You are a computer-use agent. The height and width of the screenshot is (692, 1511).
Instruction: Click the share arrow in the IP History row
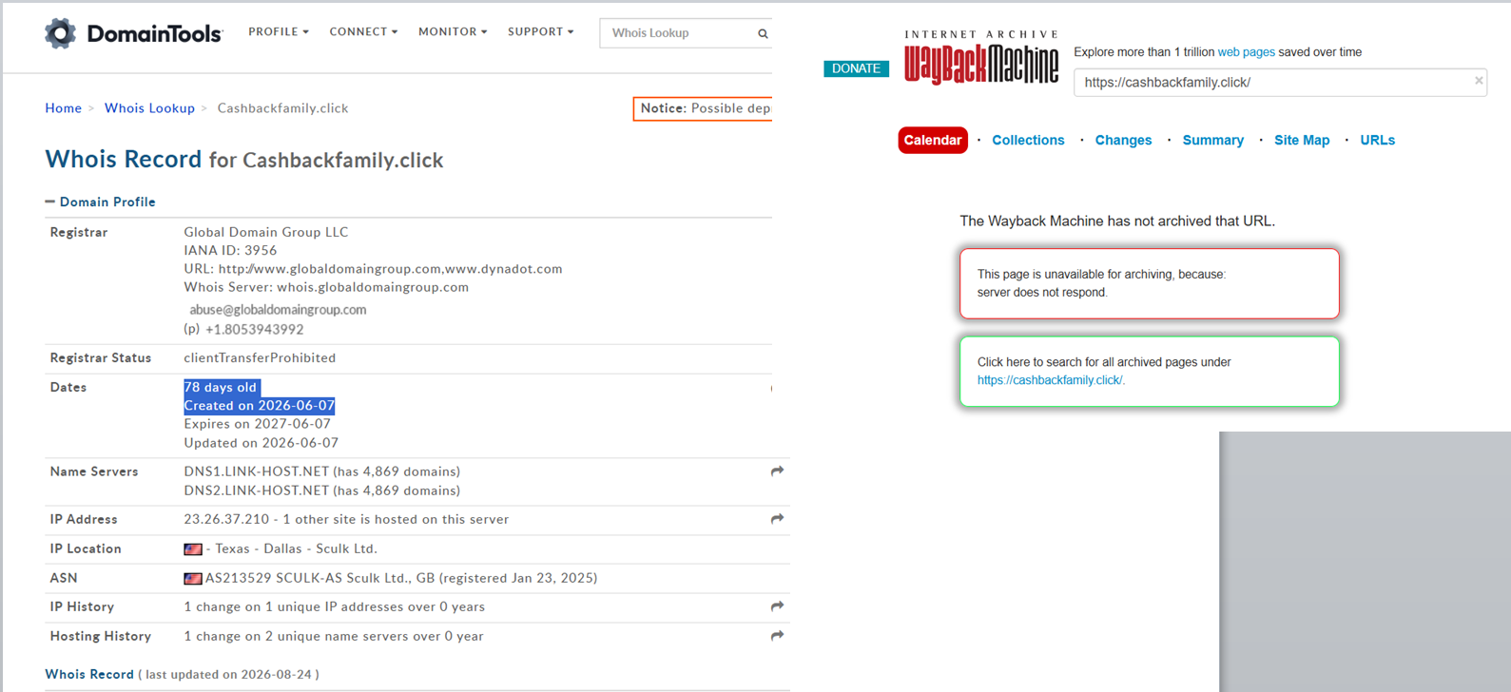click(777, 606)
